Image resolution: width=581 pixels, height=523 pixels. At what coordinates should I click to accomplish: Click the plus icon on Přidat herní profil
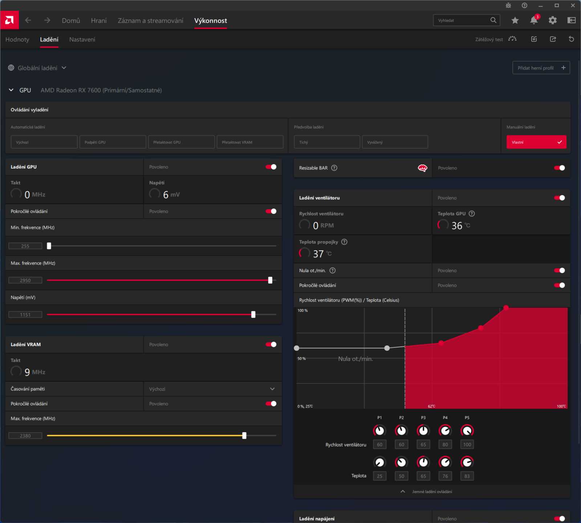[563, 68]
